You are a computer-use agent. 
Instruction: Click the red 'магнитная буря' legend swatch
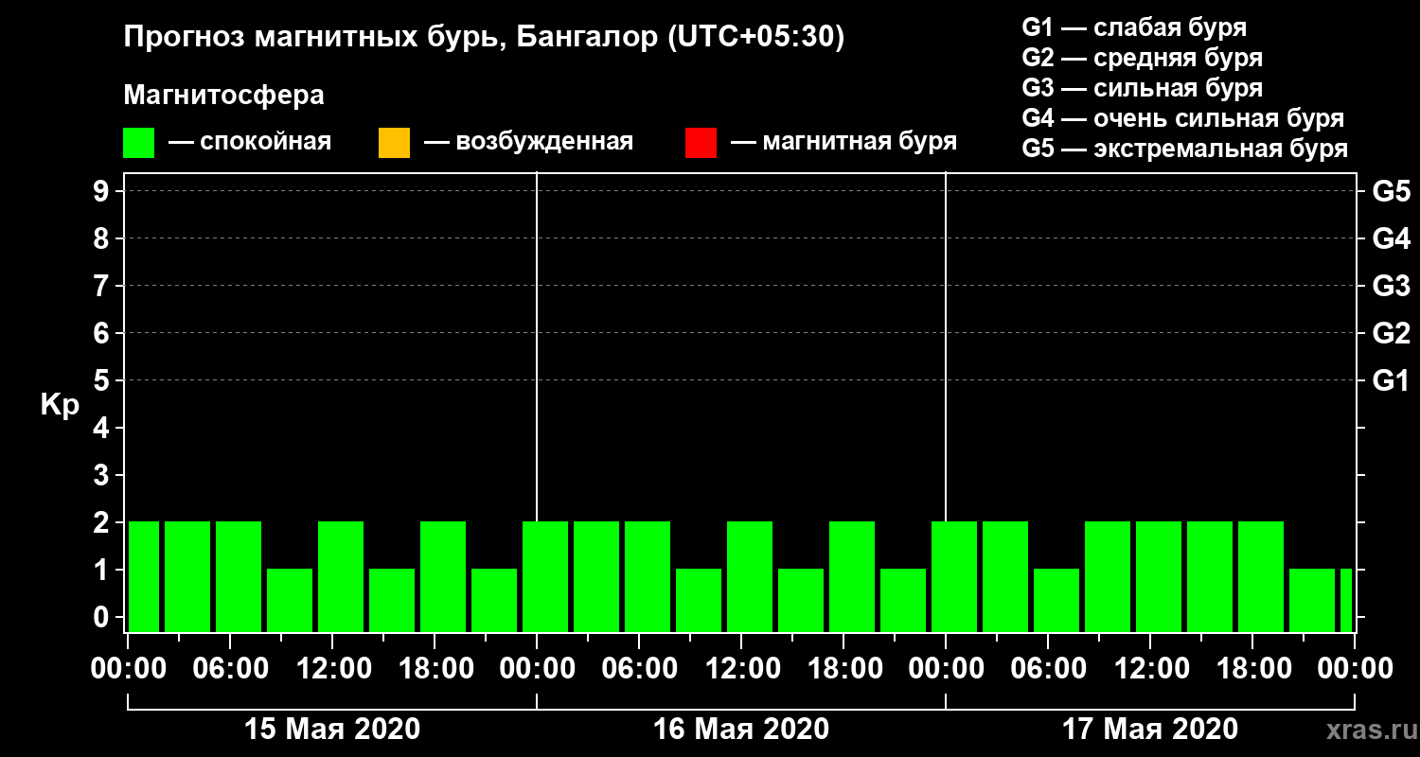pos(701,143)
